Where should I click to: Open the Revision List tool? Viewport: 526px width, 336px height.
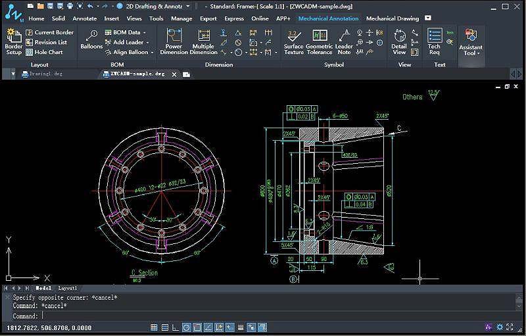coord(47,42)
